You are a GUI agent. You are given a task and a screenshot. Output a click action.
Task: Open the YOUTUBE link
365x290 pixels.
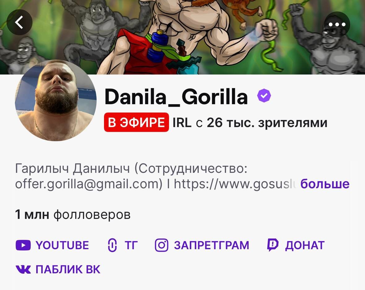pyautogui.click(x=52, y=245)
